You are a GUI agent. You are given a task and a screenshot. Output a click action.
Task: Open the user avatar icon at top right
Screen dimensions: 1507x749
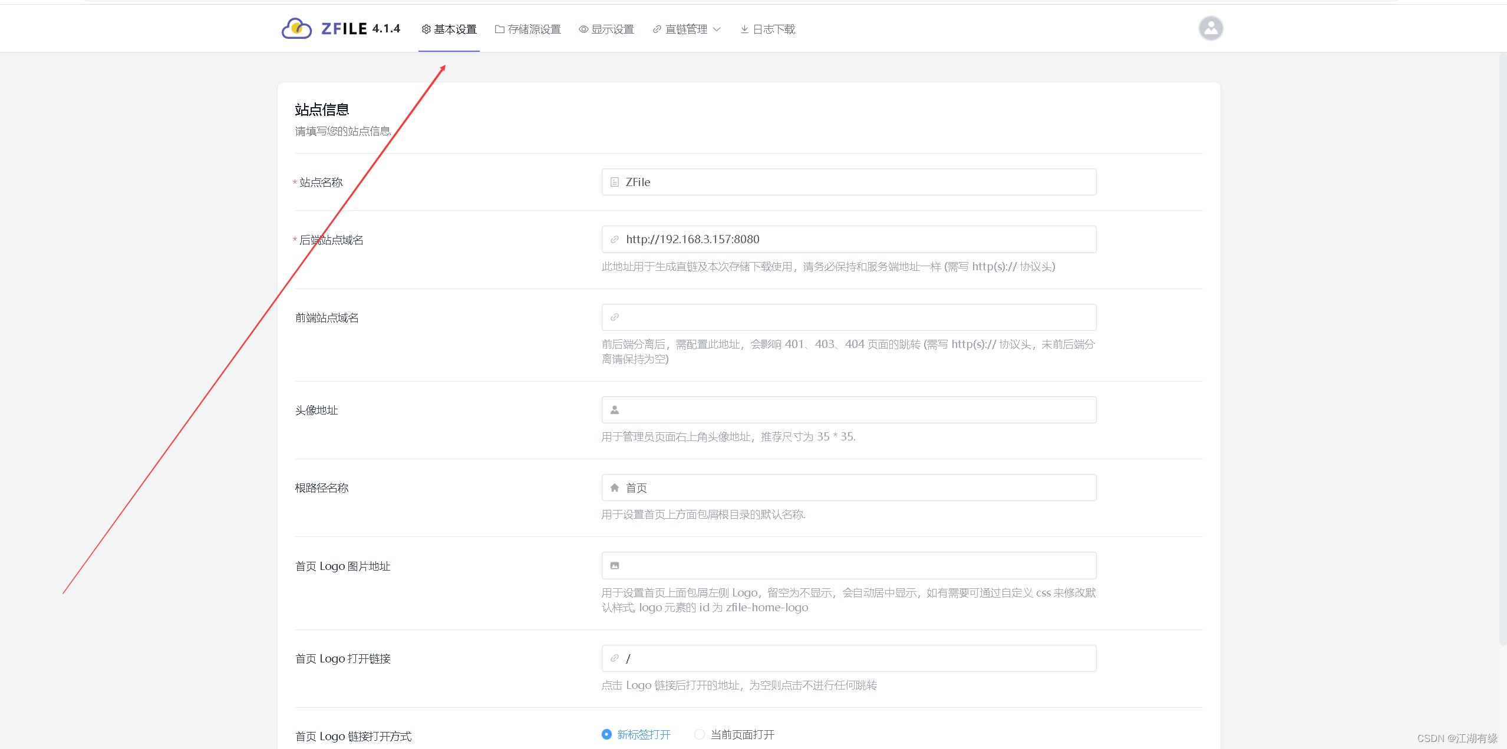coord(1210,28)
